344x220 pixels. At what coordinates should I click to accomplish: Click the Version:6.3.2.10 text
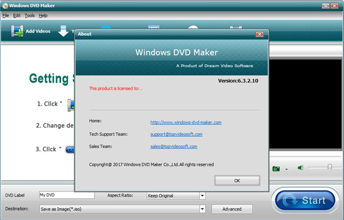point(238,81)
